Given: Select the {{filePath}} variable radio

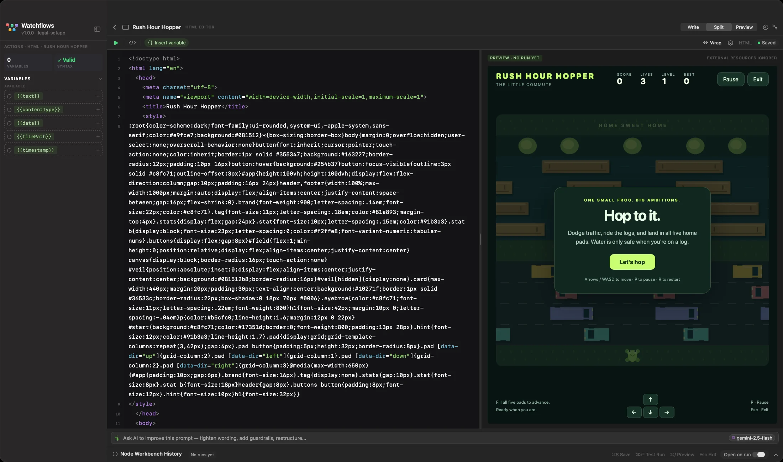Looking at the screenshot, I should [x=10, y=136].
